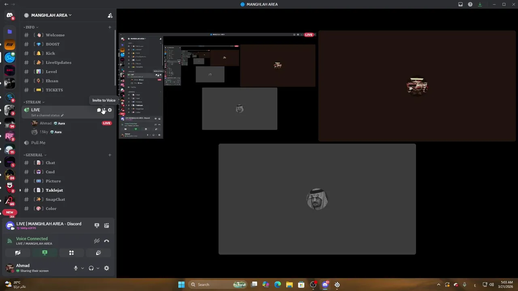The height and width of the screenshot is (291, 518).
Task: Toggle camera on in voice panel
Action: pyautogui.click(x=18, y=253)
